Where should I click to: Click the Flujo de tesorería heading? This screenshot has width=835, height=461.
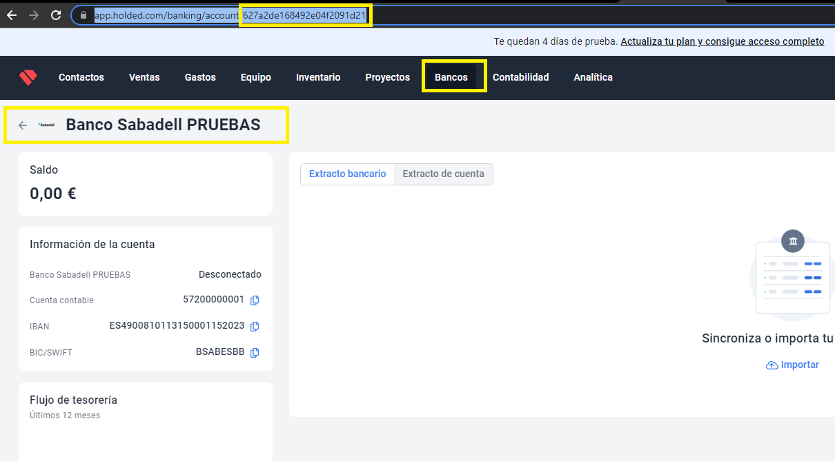coord(74,400)
